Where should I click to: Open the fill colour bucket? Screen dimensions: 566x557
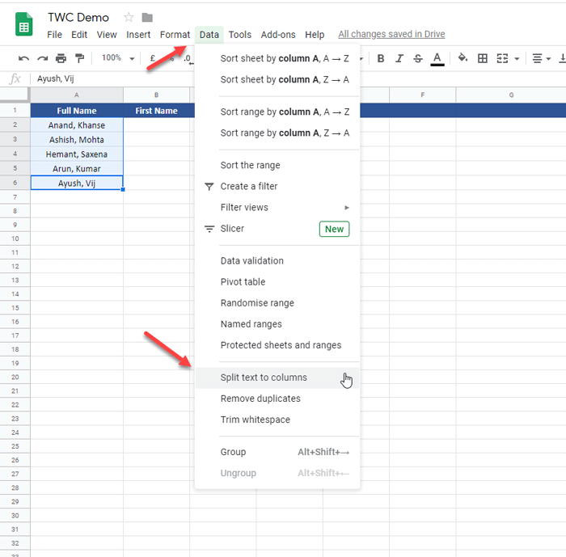[x=463, y=57]
